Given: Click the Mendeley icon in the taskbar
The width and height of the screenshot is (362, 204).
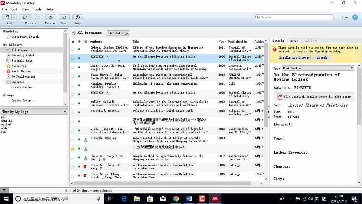Looking at the screenshot, I should (215, 199).
